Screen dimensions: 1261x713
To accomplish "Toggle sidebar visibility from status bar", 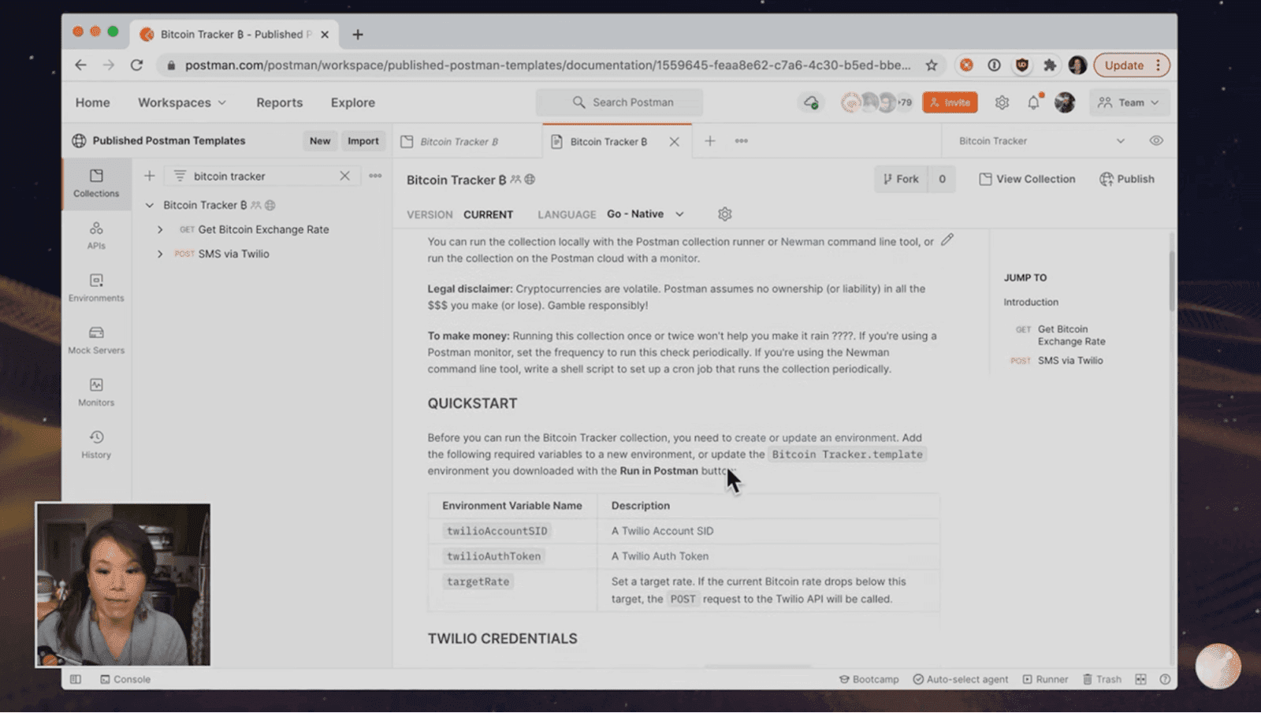I will coord(76,679).
